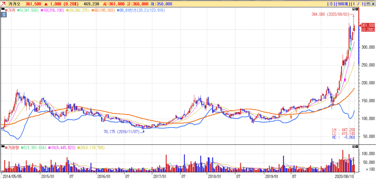Toggle the volume 10-average (6,445,823) checkbox
This screenshot has height=179, width=376.
(50, 148)
